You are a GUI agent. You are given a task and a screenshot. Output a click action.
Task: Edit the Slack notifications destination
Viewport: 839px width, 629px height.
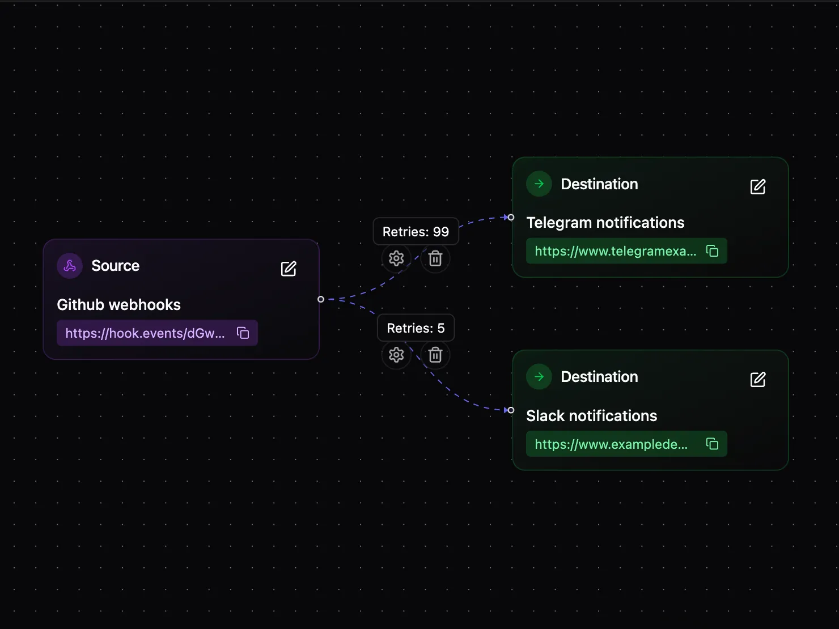coord(758,380)
